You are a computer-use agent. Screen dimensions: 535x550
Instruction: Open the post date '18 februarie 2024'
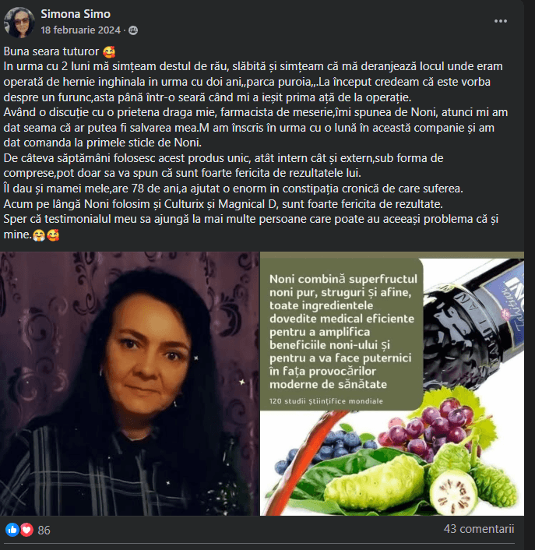click(80, 30)
